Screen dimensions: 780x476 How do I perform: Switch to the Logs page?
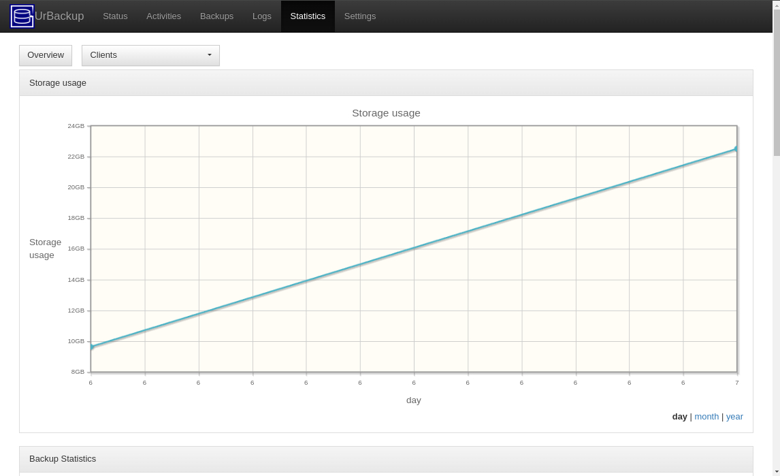(261, 16)
